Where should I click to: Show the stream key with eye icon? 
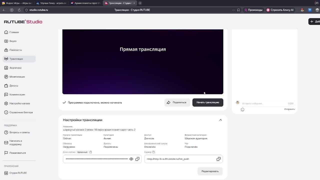131,159
